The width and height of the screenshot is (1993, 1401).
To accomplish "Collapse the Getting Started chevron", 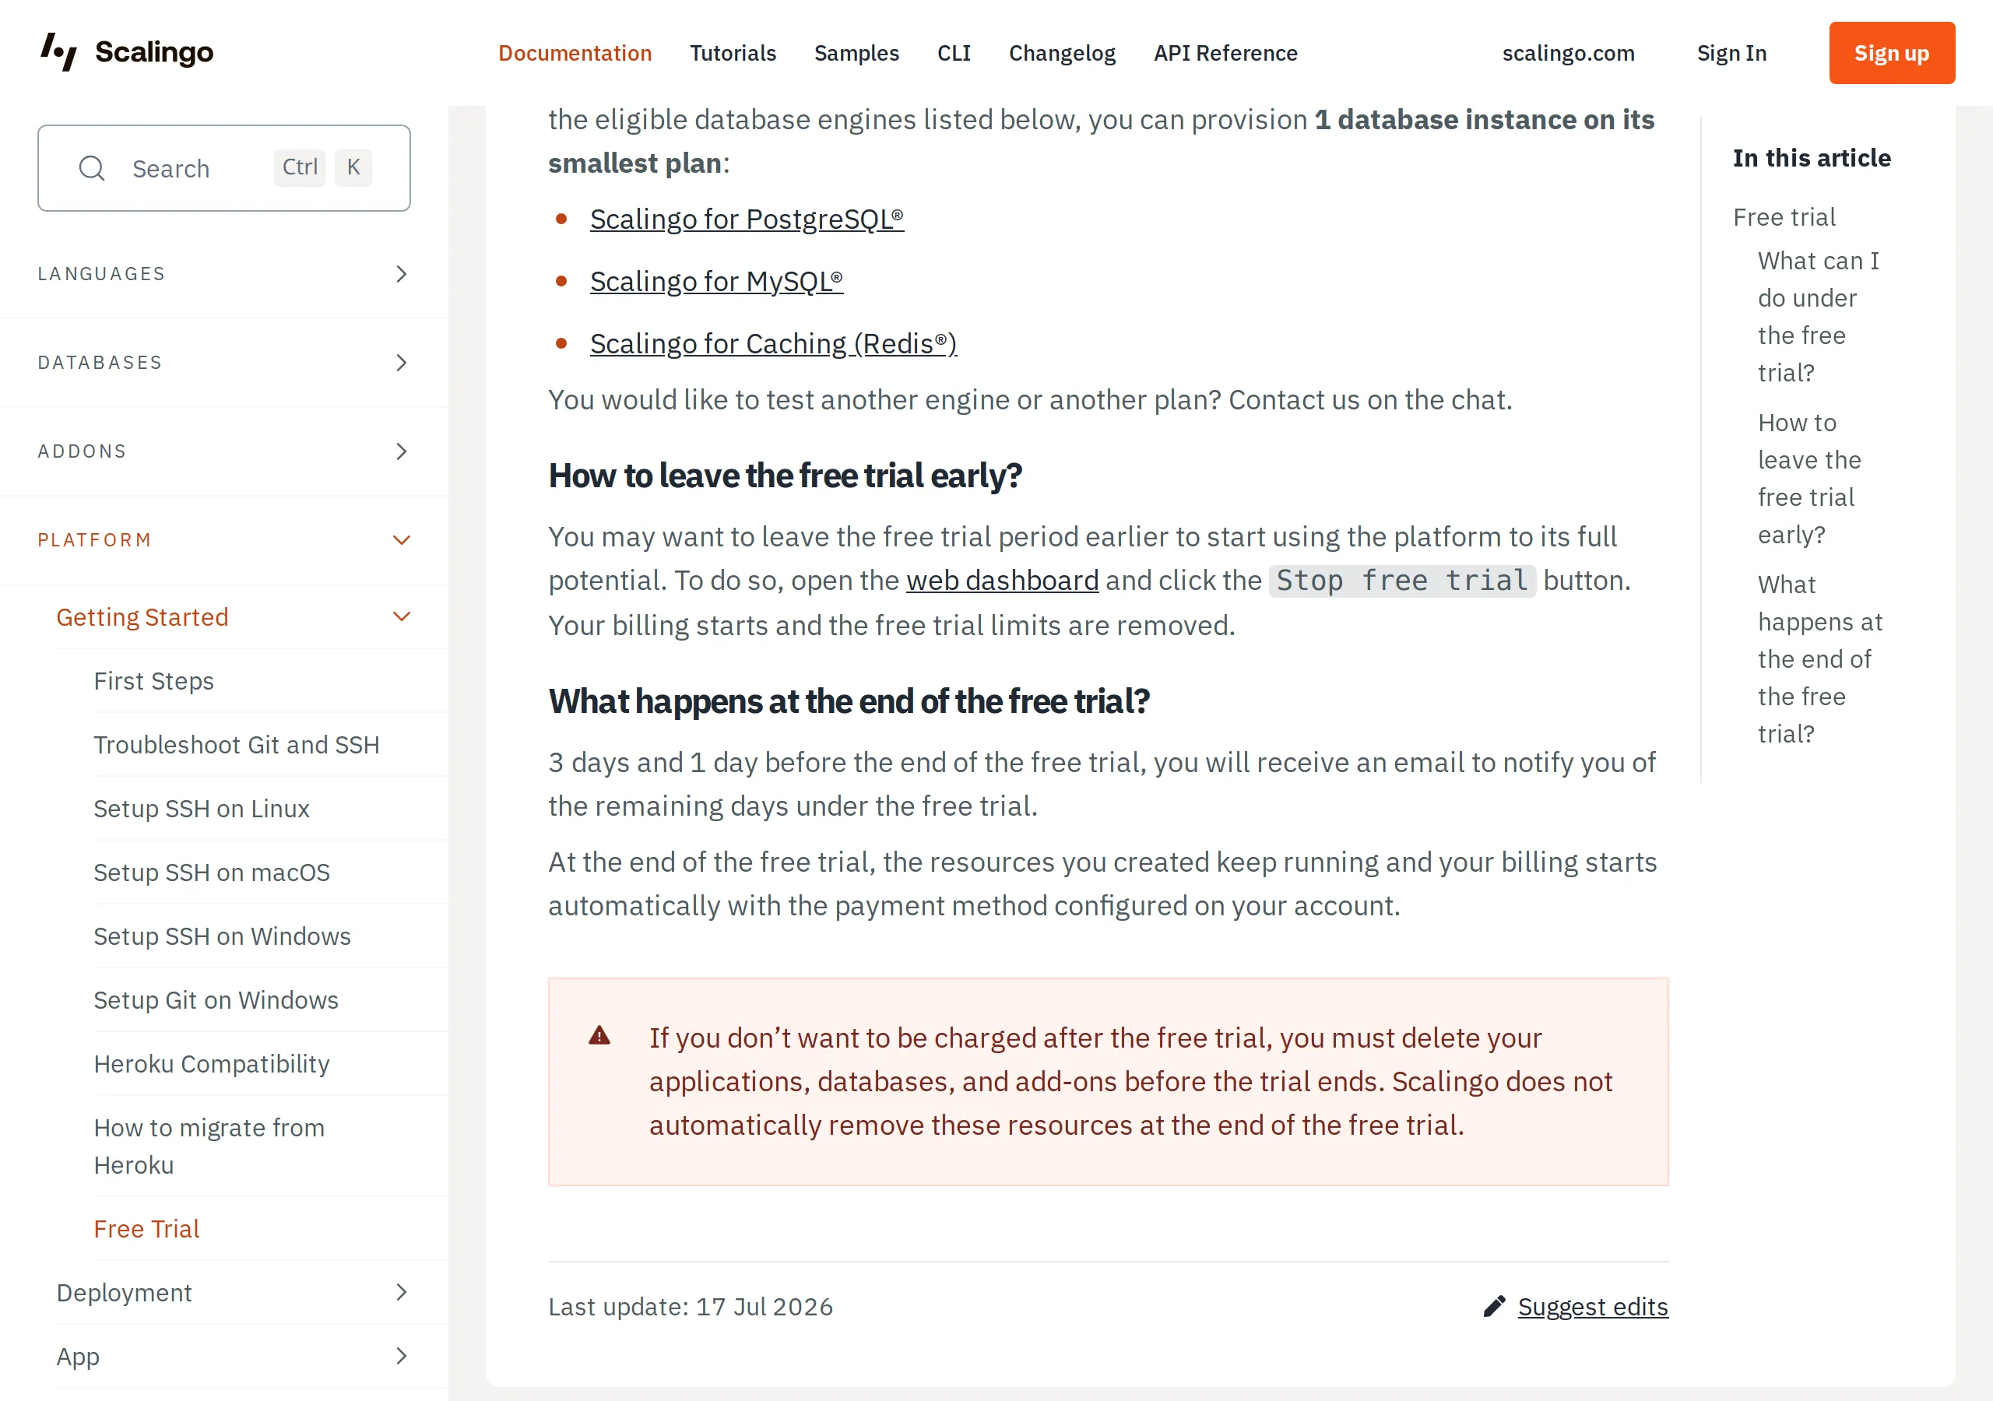I will point(401,616).
